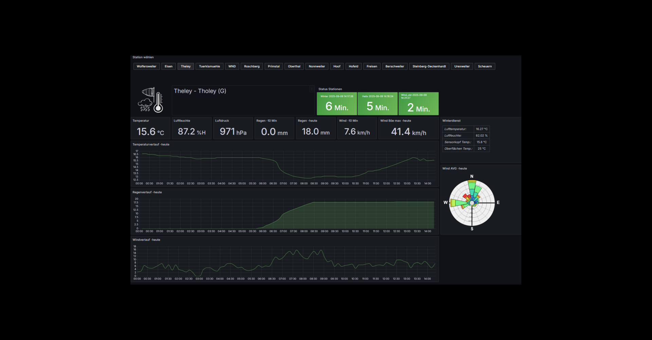Open the Theley - Tholey panel menu dots
652x340 pixels.
click(x=311, y=89)
